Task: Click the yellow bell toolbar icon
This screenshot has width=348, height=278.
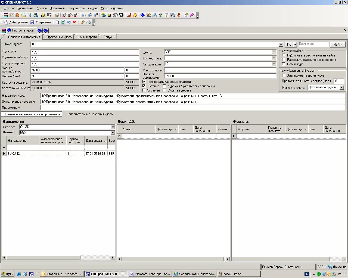Action: click(110, 15)
